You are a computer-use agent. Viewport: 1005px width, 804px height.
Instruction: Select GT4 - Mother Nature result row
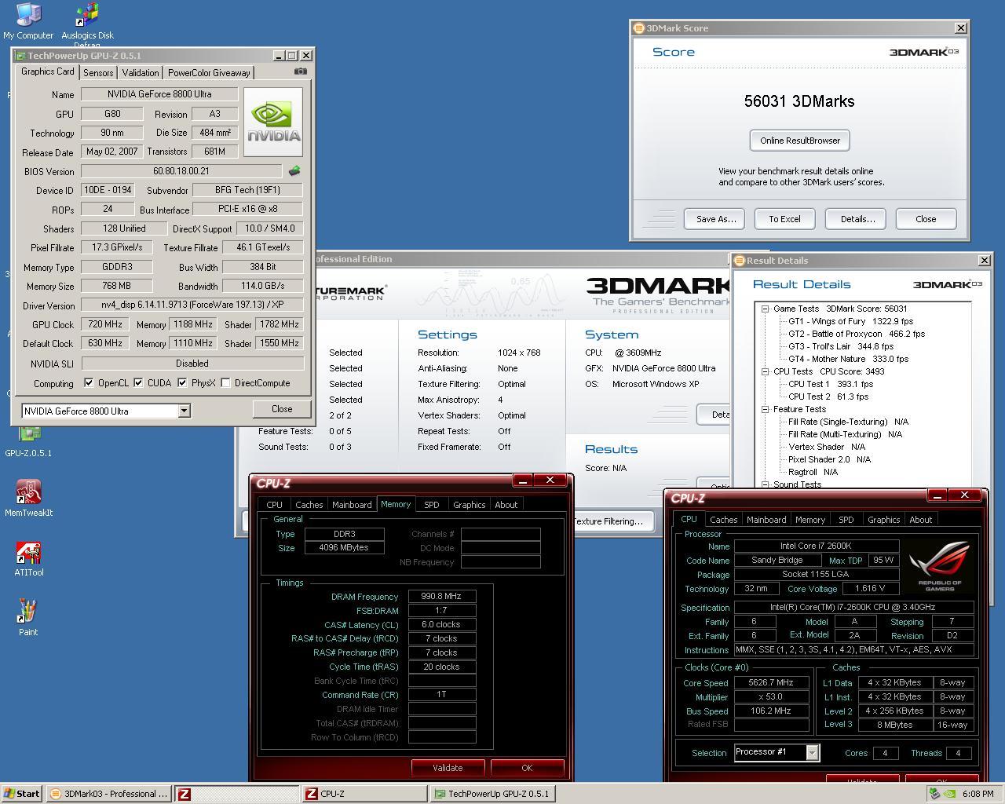pyautogui.click(x=848, y=359)
